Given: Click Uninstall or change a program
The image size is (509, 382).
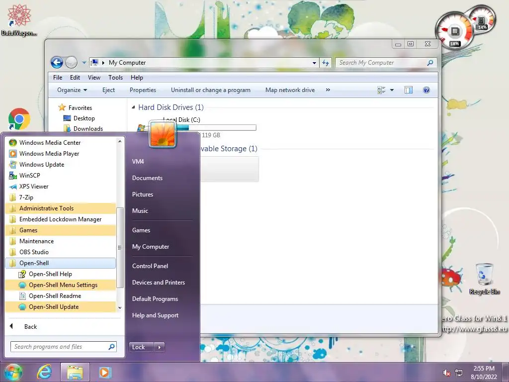Looking at the screenshot, I should click(x=211, y=90).
